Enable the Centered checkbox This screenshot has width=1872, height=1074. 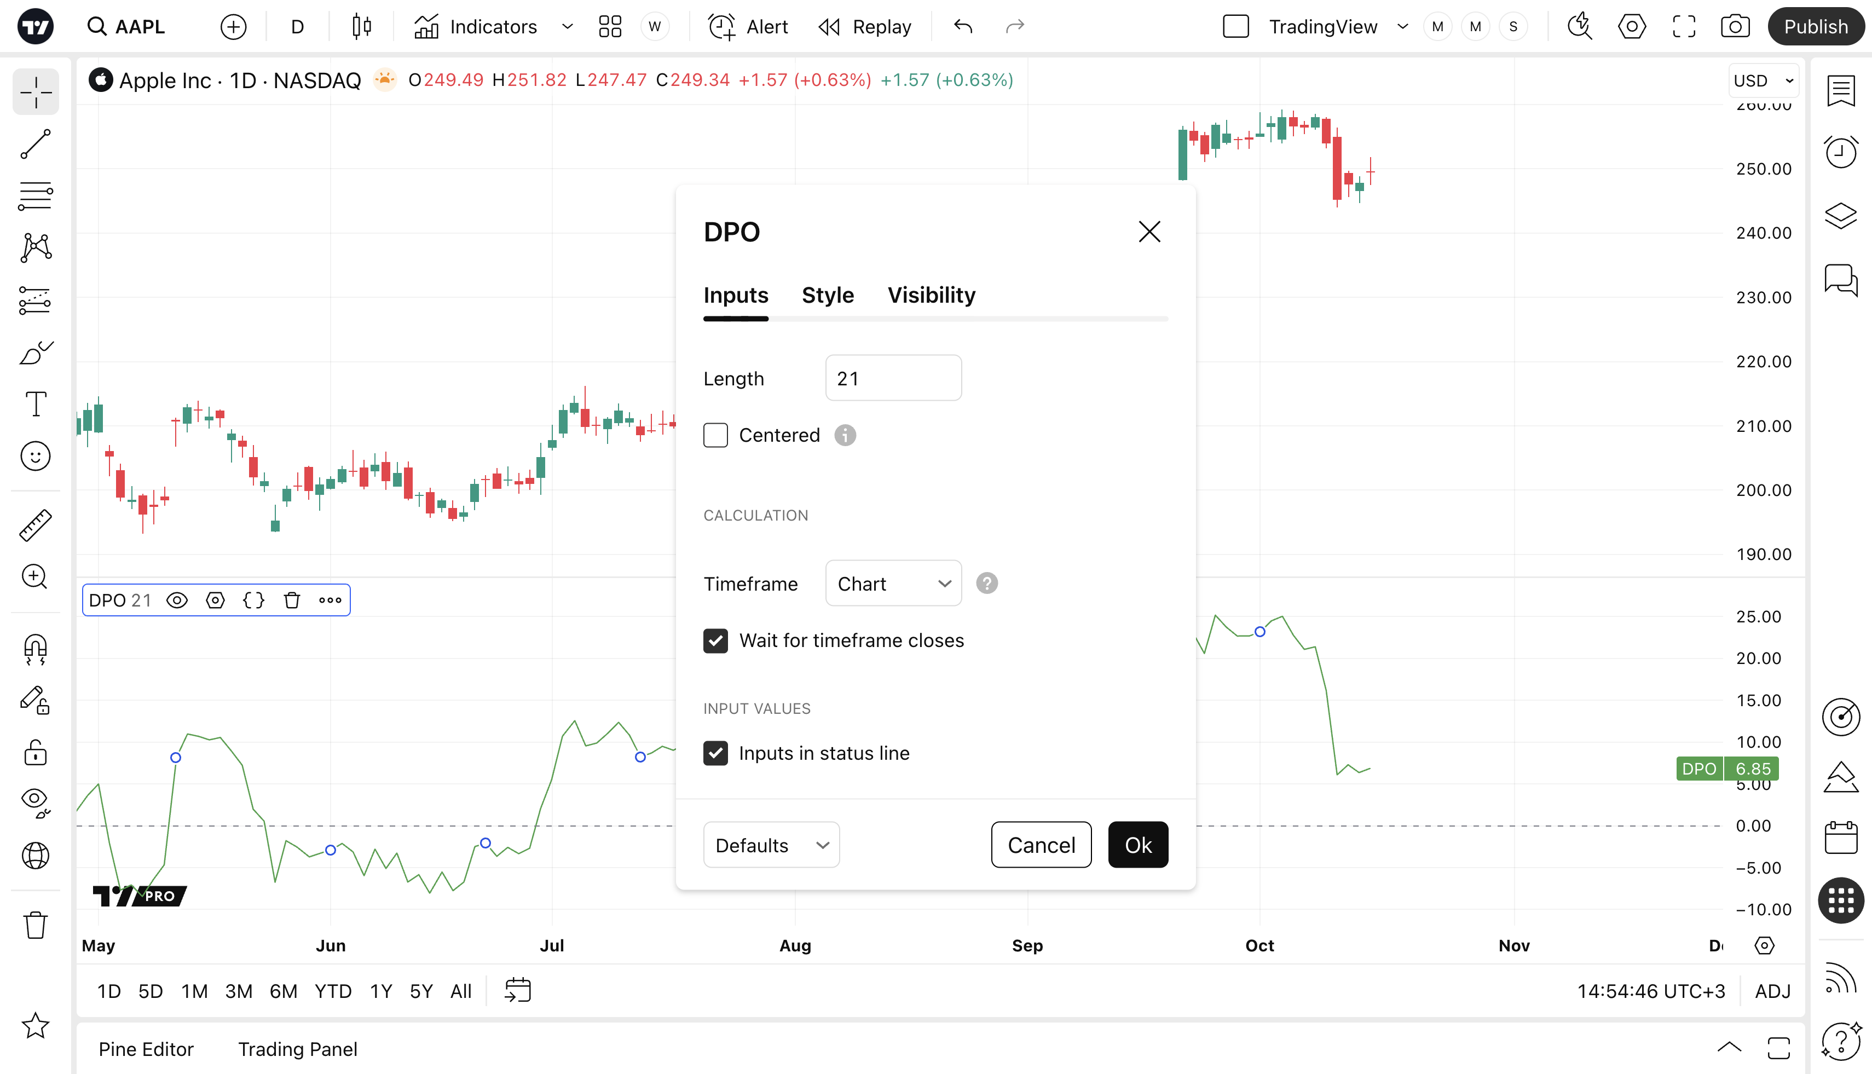point(715,435)
